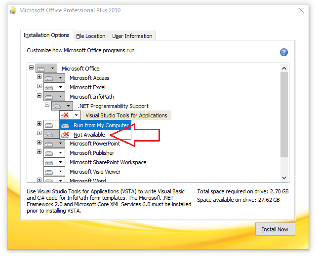Click scroll up arrow in feature list
The height and width of the screenshot is (256, 318).
coord(284,68)
